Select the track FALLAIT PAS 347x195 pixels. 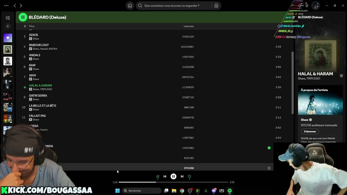click(37, 116)
